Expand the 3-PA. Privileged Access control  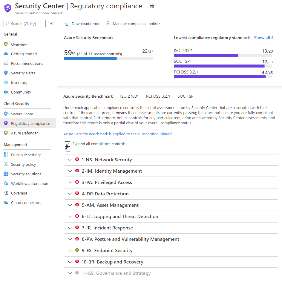70,182
